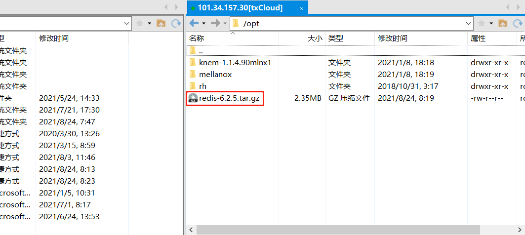The image size is (525, 235).
Task: Click the bookmark star in remote pane
Action: pos(482,23)
